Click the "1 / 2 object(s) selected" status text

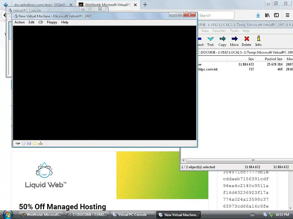(x=198, y=167)
